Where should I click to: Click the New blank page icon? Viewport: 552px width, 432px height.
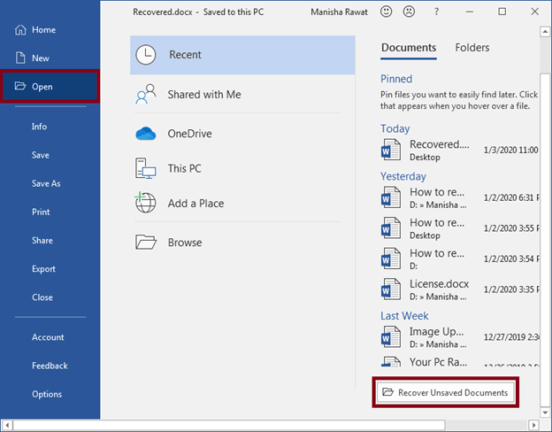pyautogui.click(x=20, y=58)
